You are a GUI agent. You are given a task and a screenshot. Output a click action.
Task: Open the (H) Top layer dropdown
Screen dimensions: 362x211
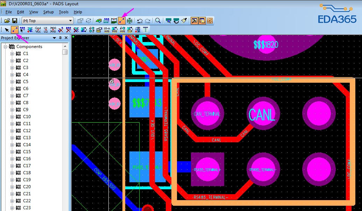tap(71, 21)
